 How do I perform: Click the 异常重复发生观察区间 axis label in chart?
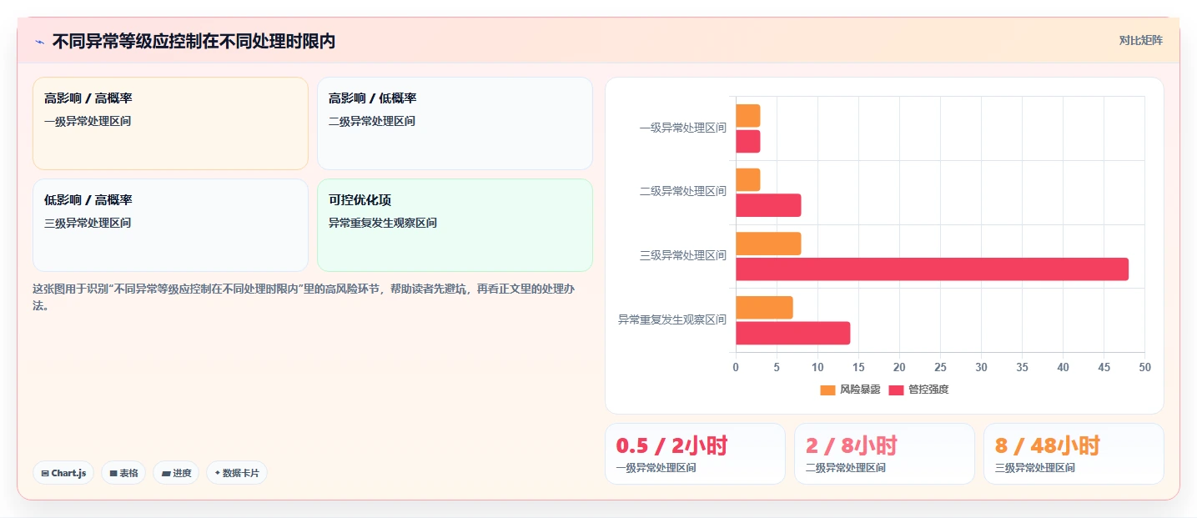[671, 319]
